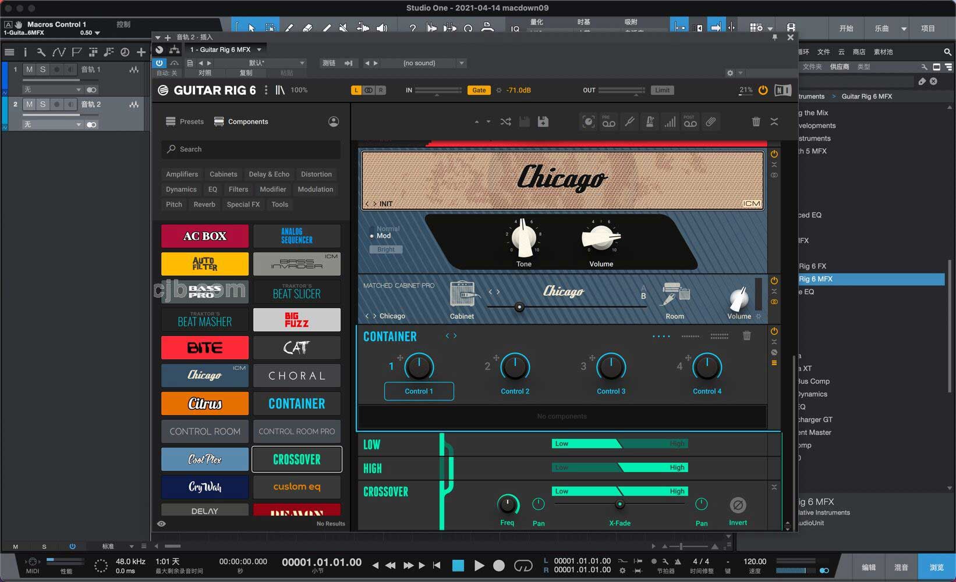Open track 1 input 无 dropdown
The image size is (956, 582).
point(52,90)
